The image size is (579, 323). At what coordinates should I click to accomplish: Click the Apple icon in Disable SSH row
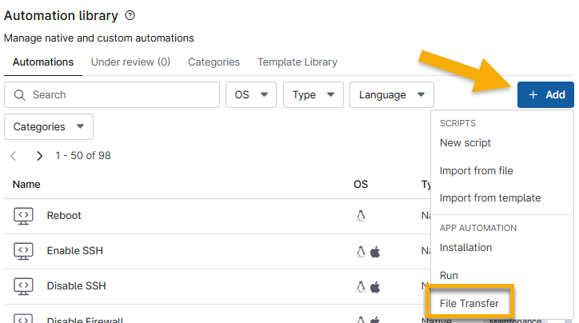point(375,287)
